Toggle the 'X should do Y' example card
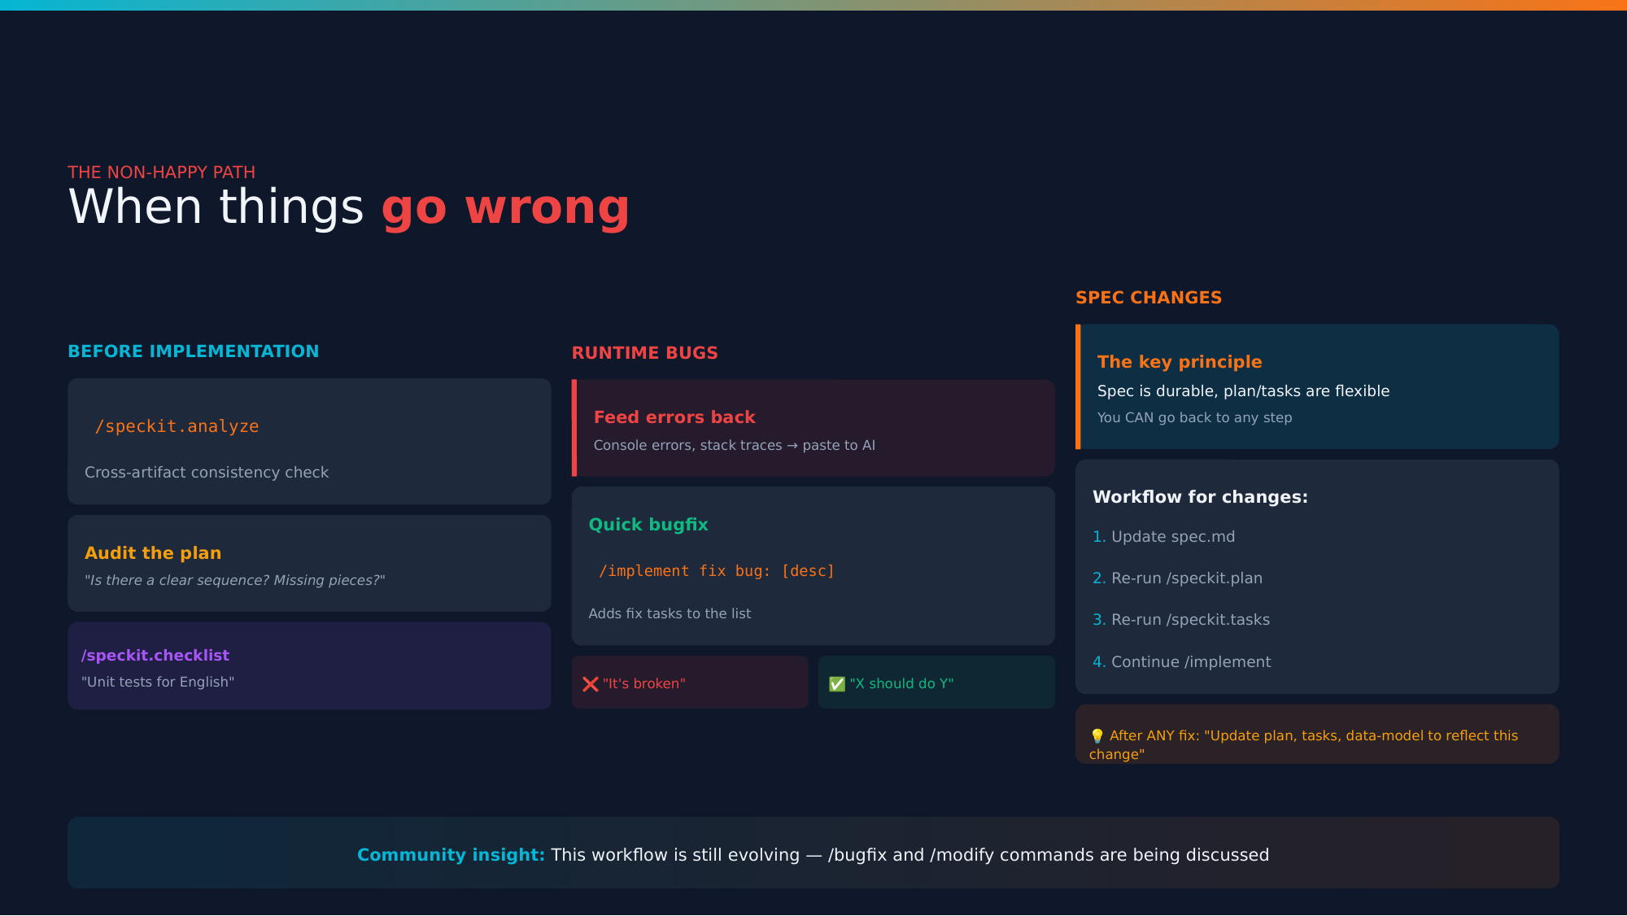 [936, 683]
